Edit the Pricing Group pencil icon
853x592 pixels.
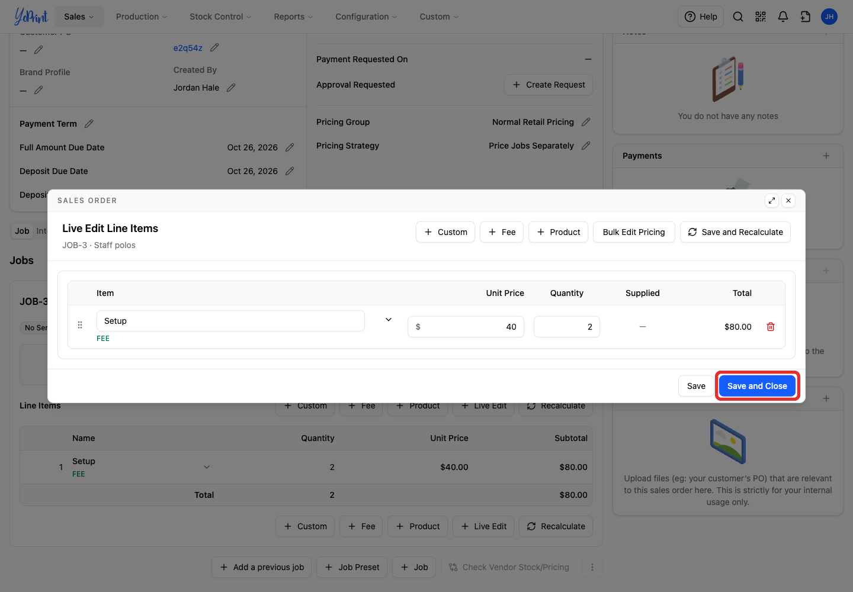tap(586, 122)
